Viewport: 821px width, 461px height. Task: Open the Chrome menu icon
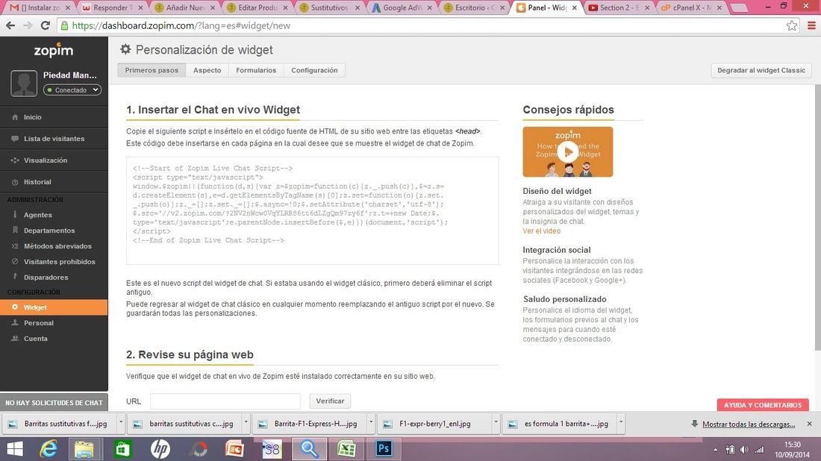[811, 25]
